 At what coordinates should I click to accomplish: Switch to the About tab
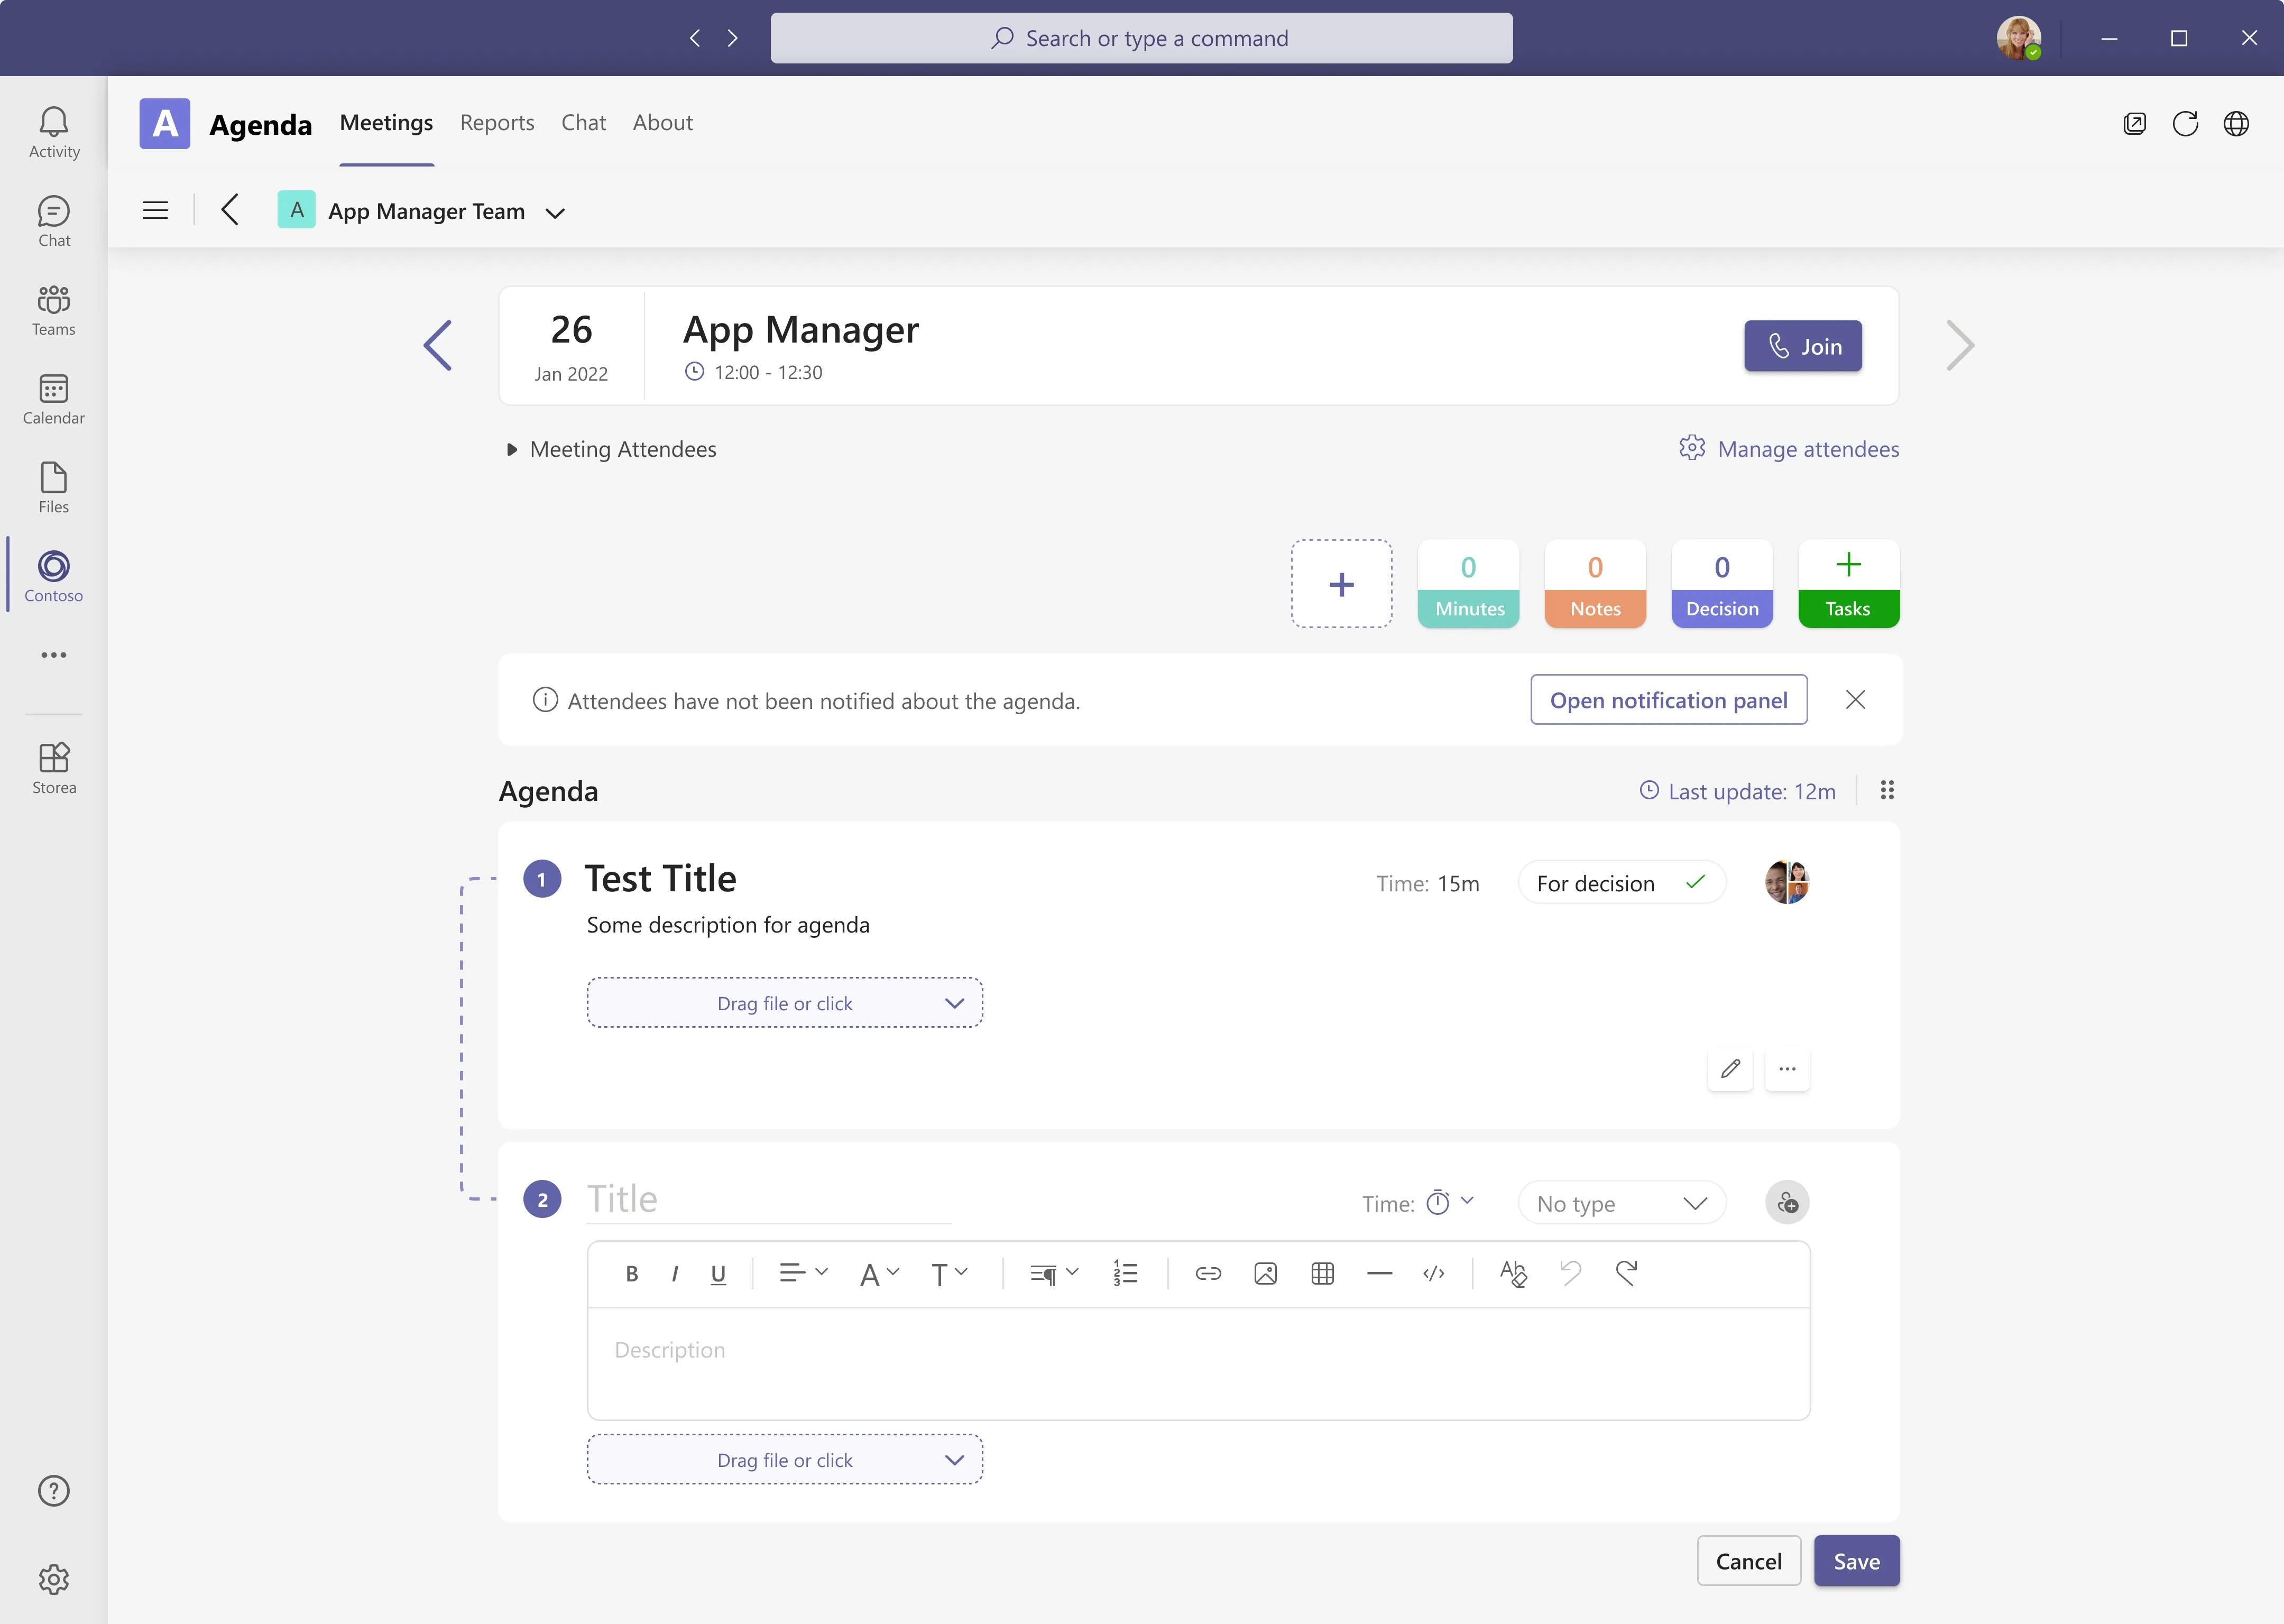(662, 123)
